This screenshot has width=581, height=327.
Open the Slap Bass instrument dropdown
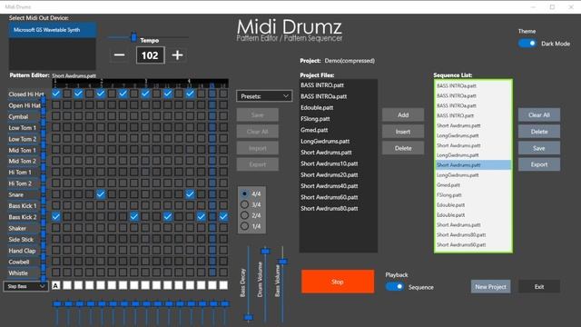coord(26,286)
